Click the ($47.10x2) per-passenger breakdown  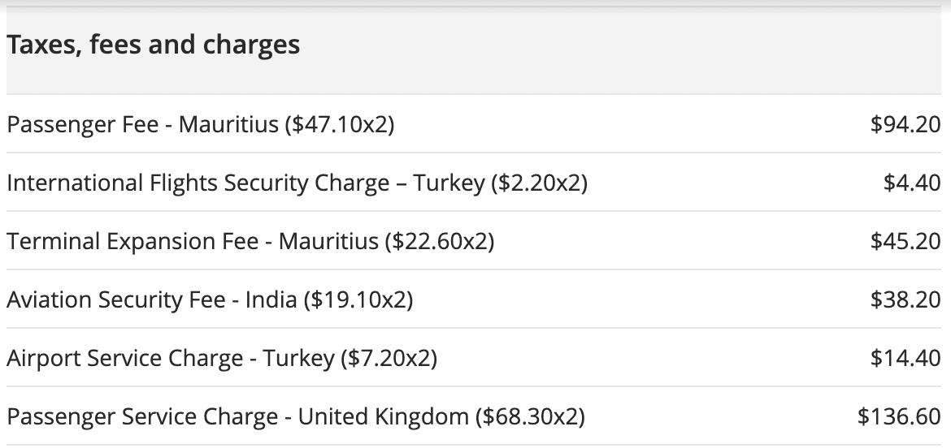tap(340, 125)
